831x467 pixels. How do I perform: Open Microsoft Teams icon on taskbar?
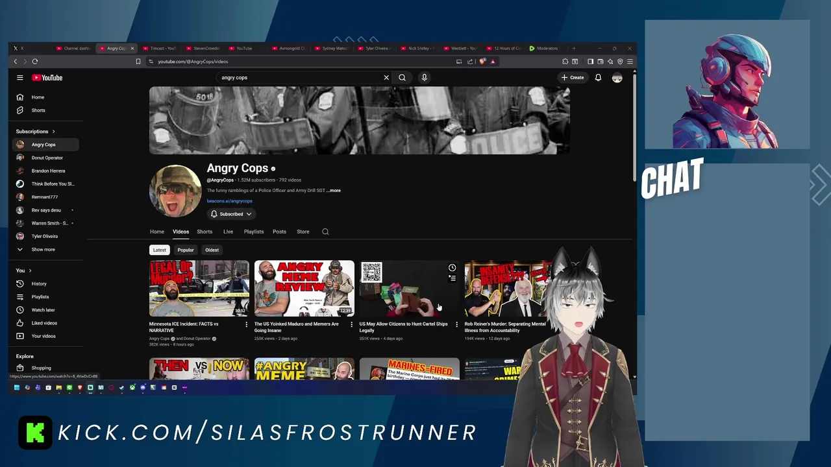tap(38, 387)
